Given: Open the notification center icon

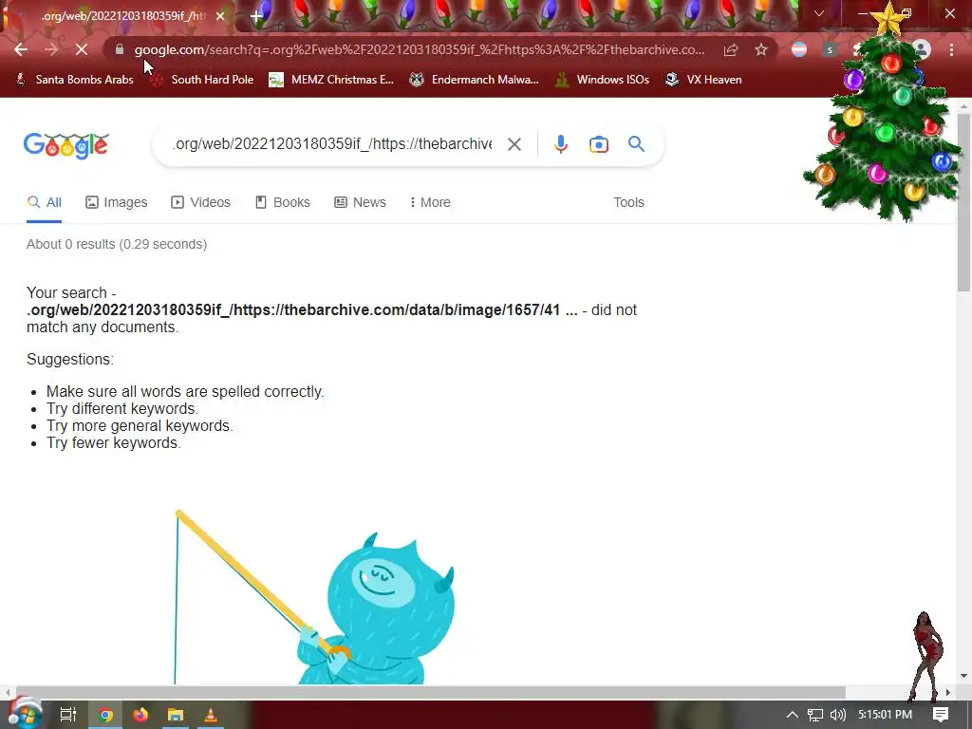Looking at the screenshot, I should [x=941, y=715].
